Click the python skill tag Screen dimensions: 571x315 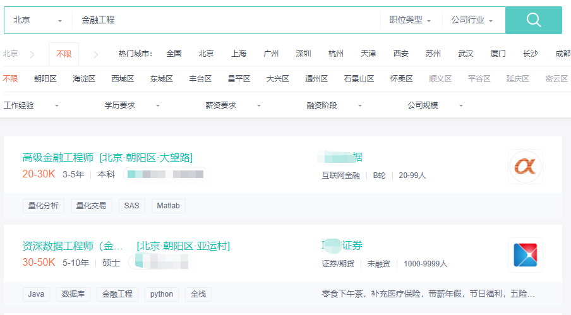tap(162, 294)
